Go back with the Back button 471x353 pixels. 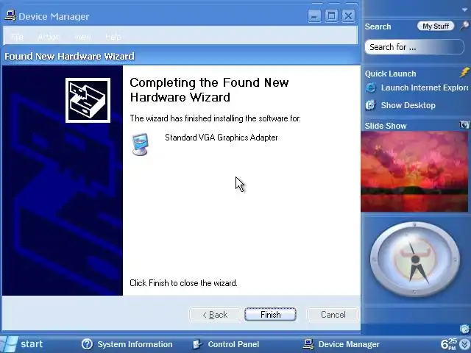coord(215,314)
